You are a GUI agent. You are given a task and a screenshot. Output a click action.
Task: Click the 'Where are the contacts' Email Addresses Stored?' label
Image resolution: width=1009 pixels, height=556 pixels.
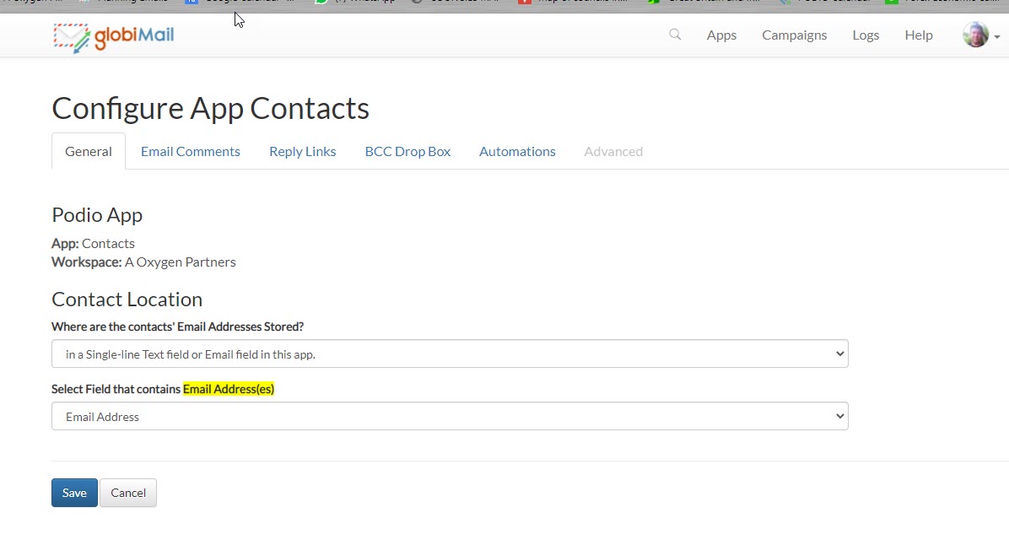click(178, 327)
